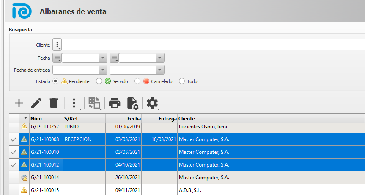The image size is (365, 195).
Task: Open the Cliente three-dot selector button
Action: 57,45
